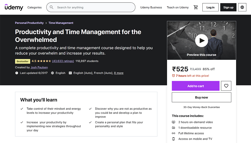Open the shopping cart icon
Viewport: 251px width, 143px height.
click(x=196, y=7)
